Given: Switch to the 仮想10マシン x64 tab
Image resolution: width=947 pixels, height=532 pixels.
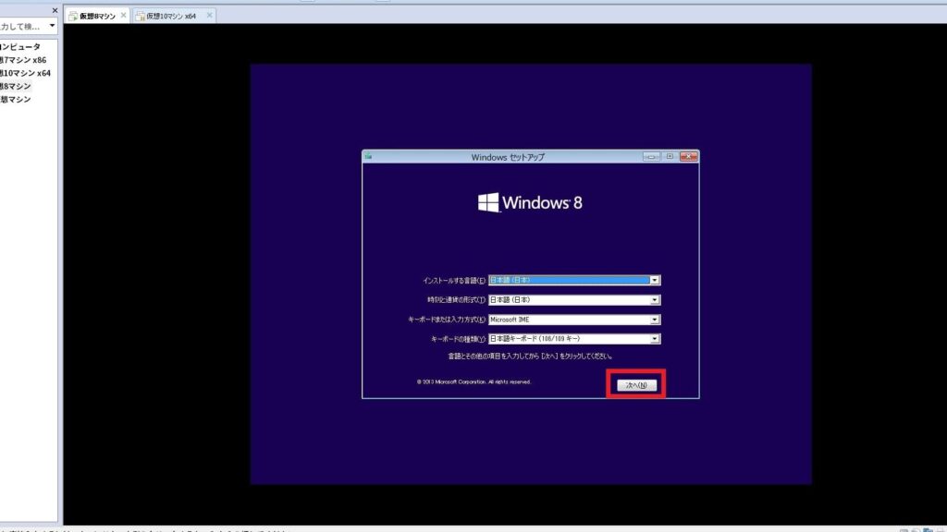Looking at the screenshot, I should click(x=171, y=16).
